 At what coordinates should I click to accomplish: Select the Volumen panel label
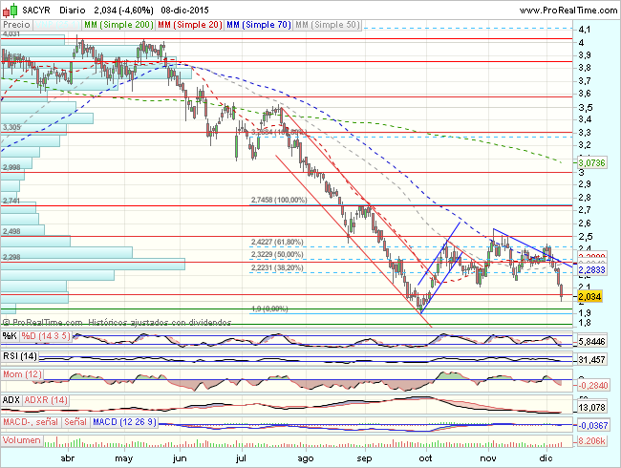[x=22, y=441]
